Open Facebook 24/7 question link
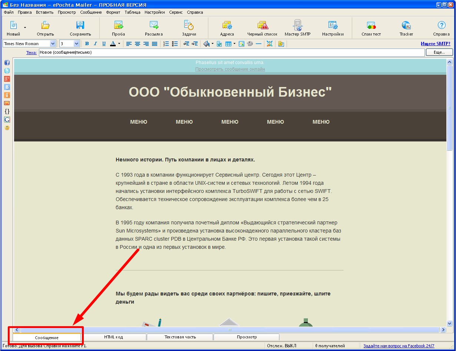This screenshot has width=456, height=351. pos(399,346)
